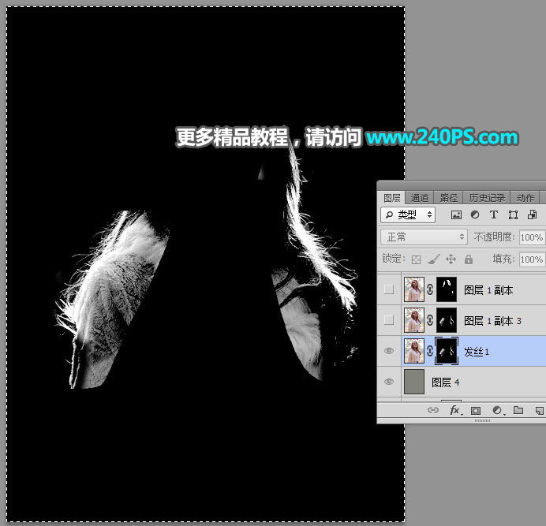Open the new adjustment layer menu

499,411
